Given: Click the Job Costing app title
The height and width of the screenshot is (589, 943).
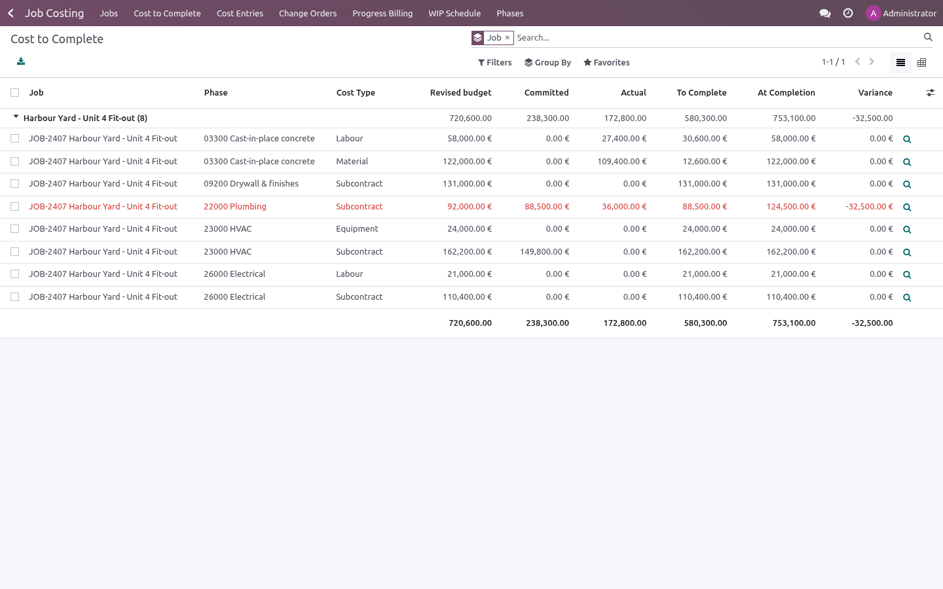Looking at the screenshot, I should pos(54,13).
